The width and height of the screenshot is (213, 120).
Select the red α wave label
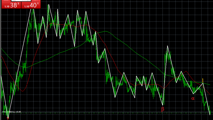click(193, 98)
